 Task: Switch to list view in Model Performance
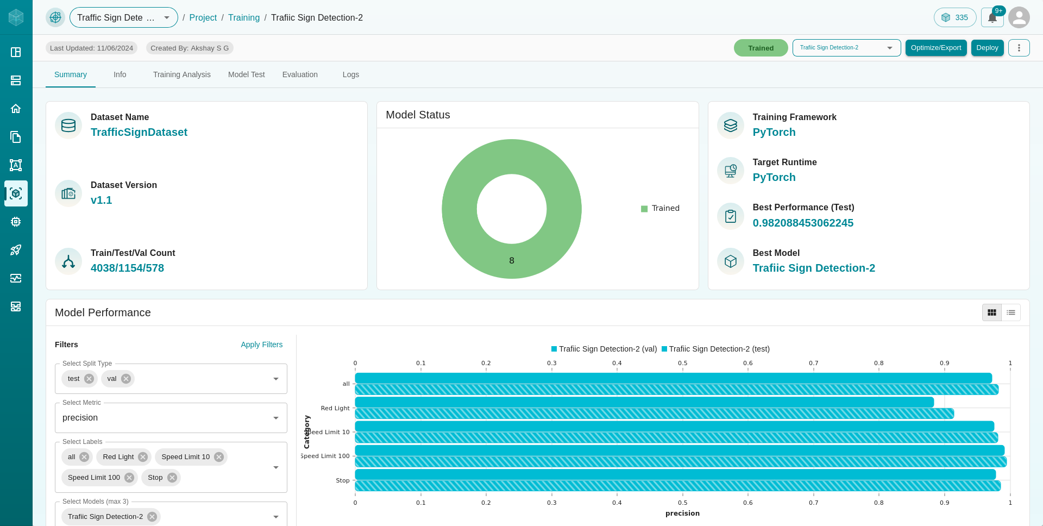(1011, 312)
